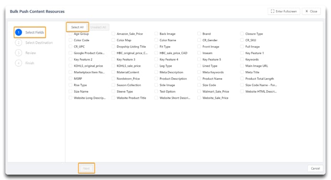Enable the MSRP field
The width and height of the screenshot is (331, 180).
[x=71, y=79]
